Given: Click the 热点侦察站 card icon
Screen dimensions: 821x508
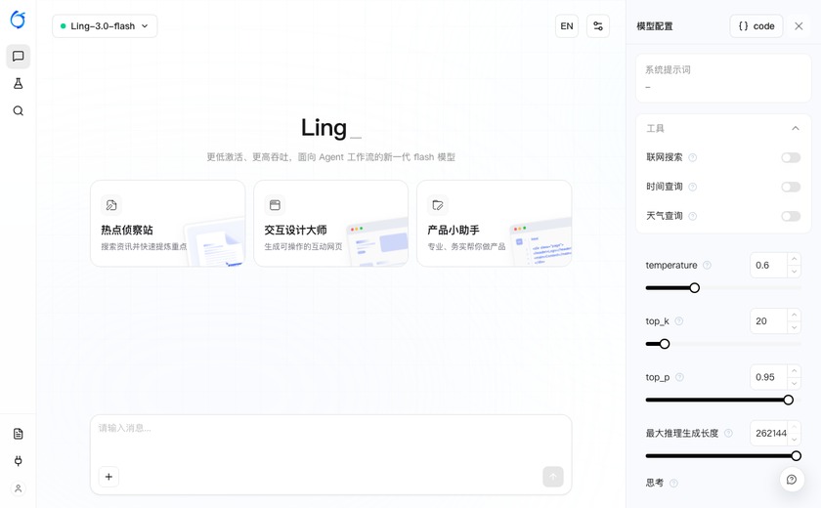Looking at the screenshot, I should 111,205.
